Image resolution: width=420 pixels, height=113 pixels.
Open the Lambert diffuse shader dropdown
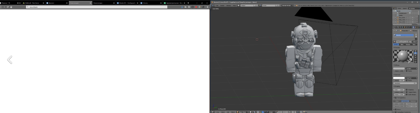click(411, 68)
